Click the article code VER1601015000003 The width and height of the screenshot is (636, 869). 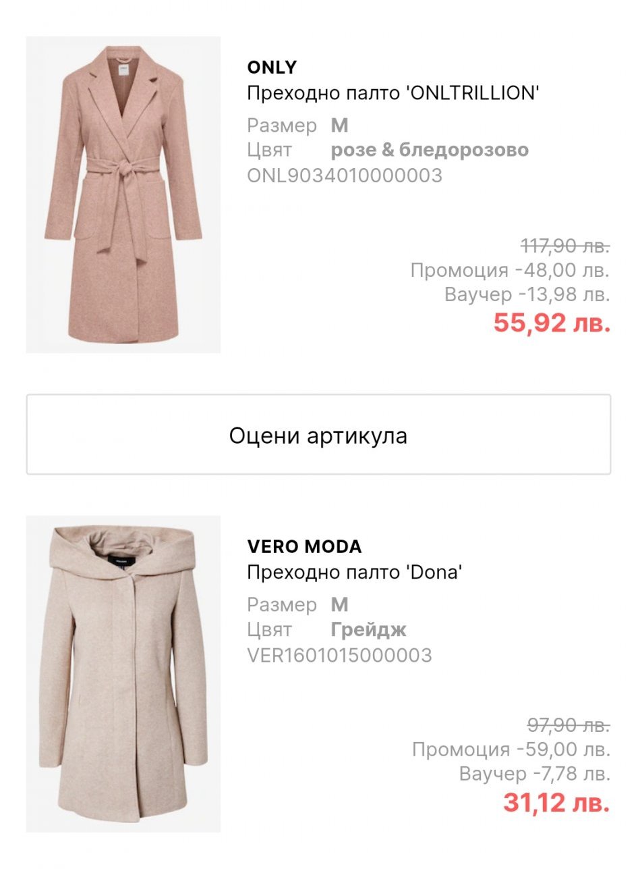(339, 655)
